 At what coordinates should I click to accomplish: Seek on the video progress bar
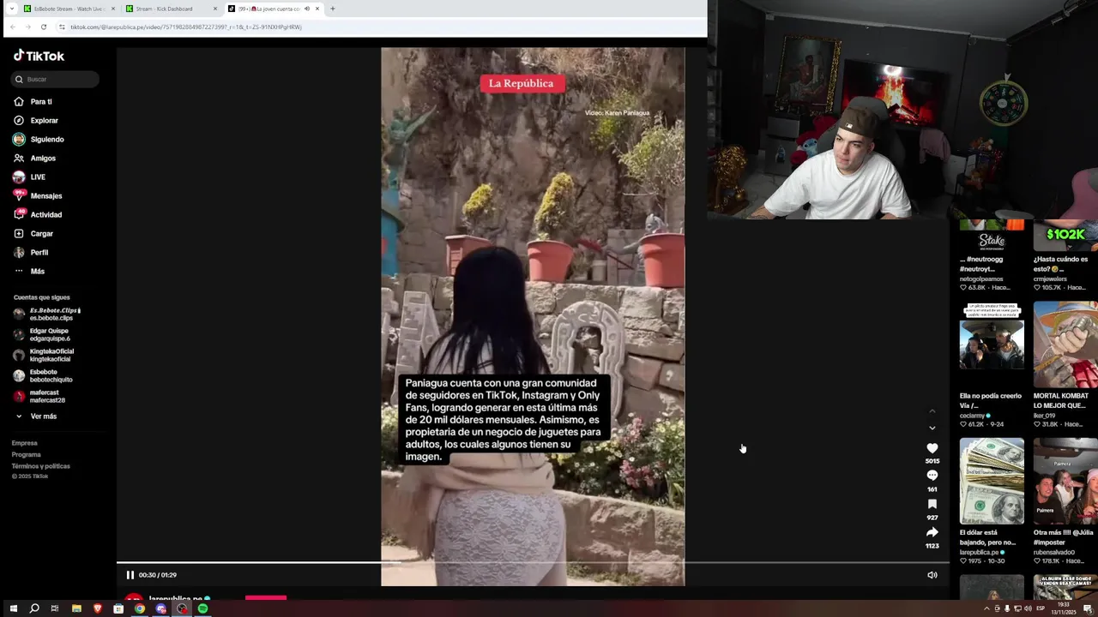click(533, 563)
